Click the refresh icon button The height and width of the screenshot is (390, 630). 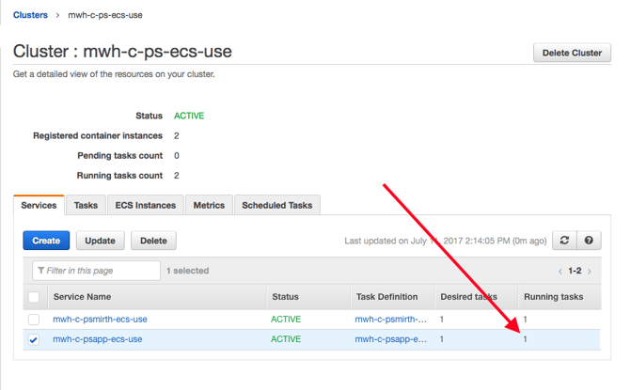[564, 241]
